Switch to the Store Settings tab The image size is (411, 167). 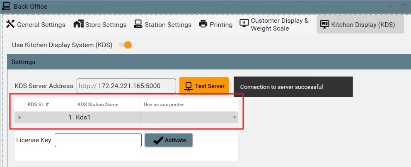click(x=101, y=25)
